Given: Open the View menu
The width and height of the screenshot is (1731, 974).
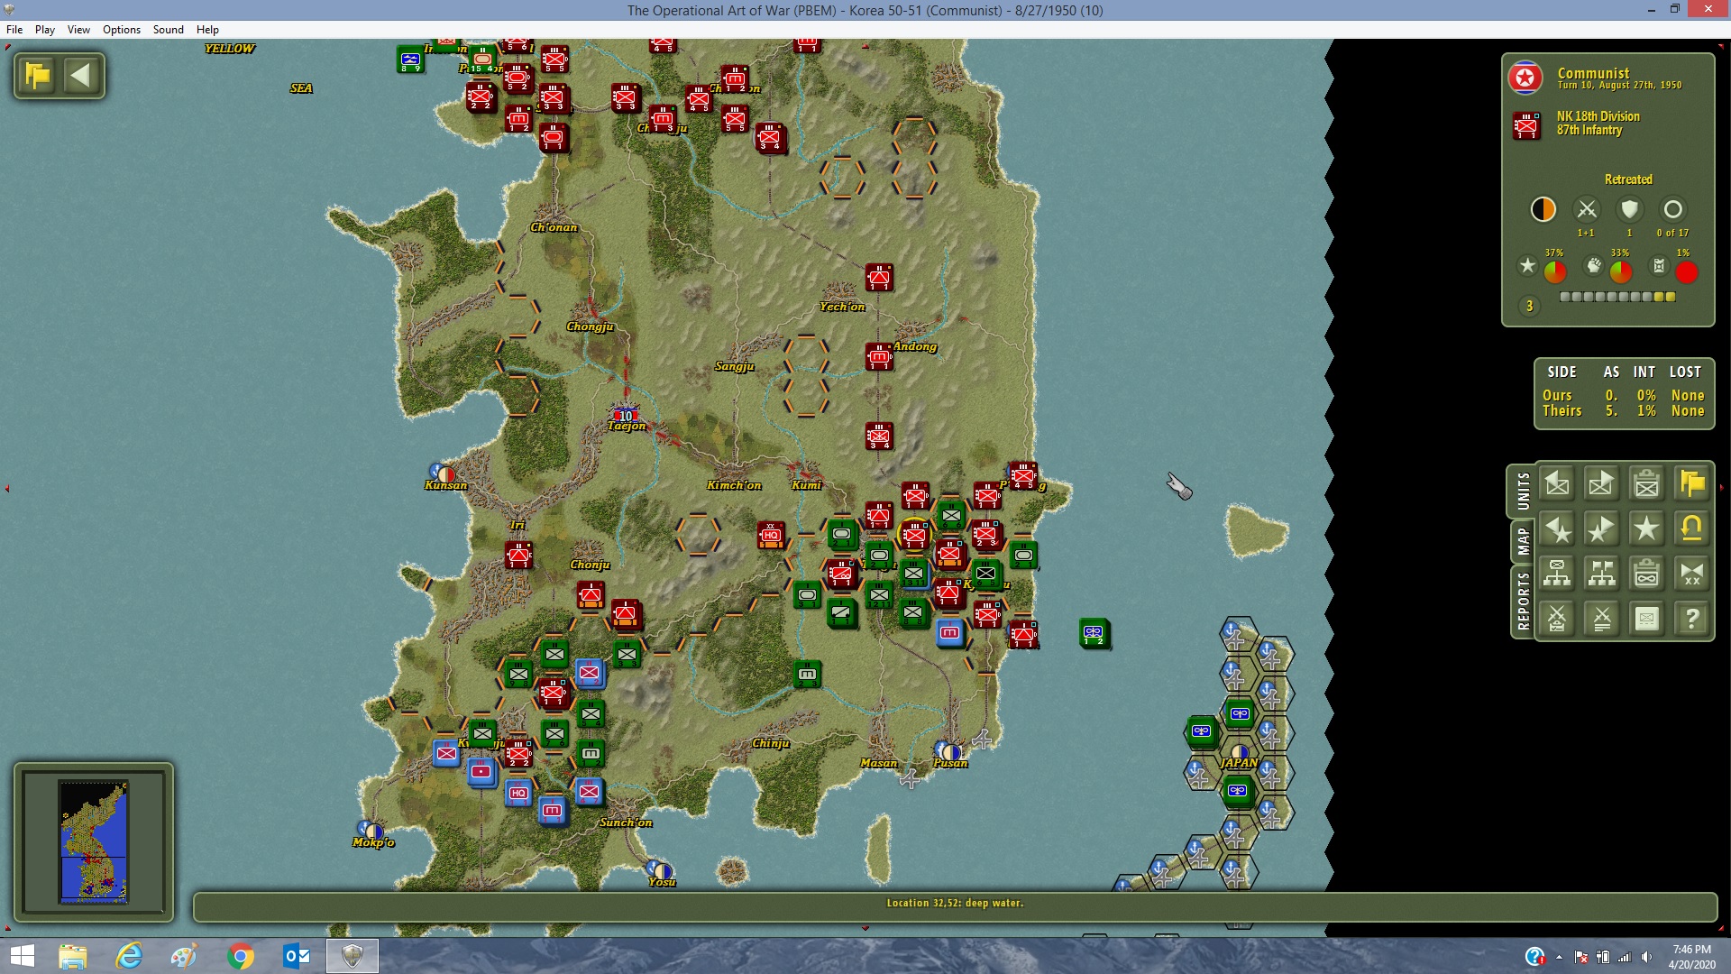Looking at the screenshot, I should [78, 30].
